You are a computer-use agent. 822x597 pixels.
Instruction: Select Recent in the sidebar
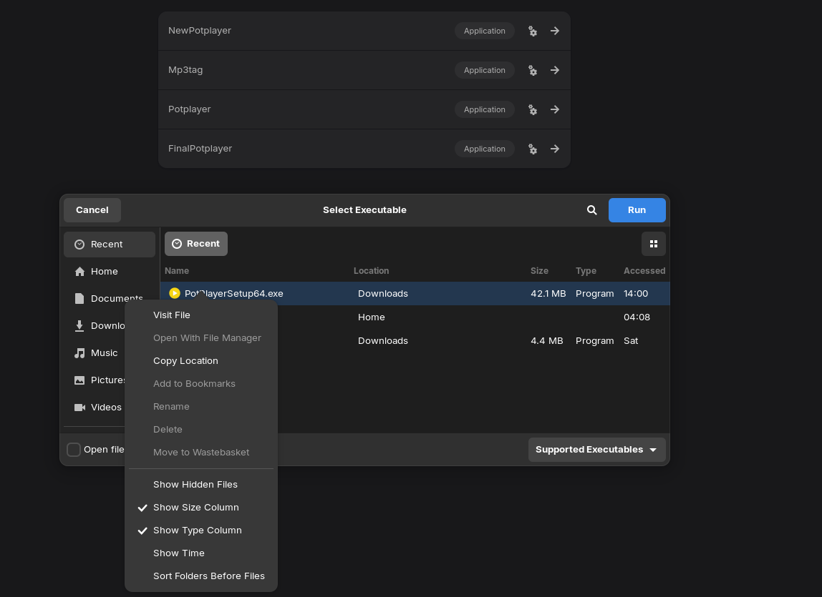tap(110, 245)
